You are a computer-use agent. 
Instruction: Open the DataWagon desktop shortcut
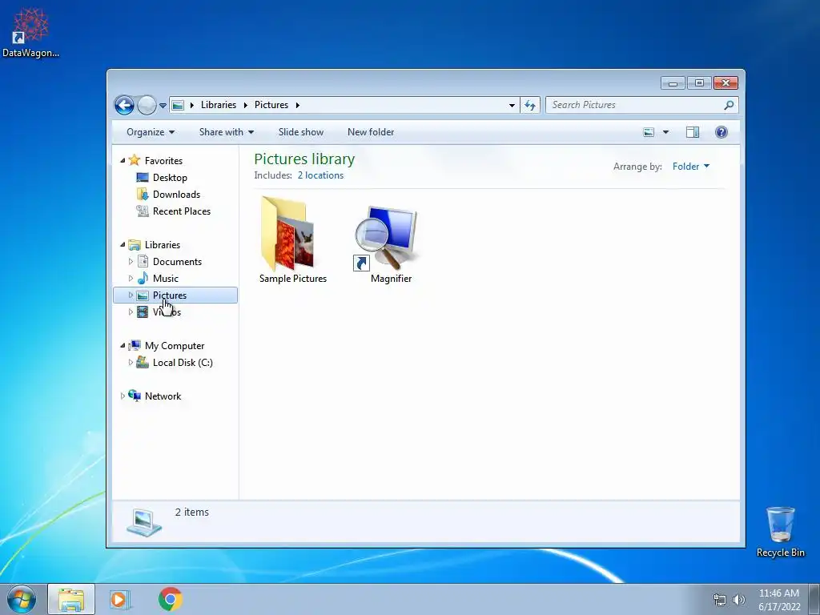30,32
